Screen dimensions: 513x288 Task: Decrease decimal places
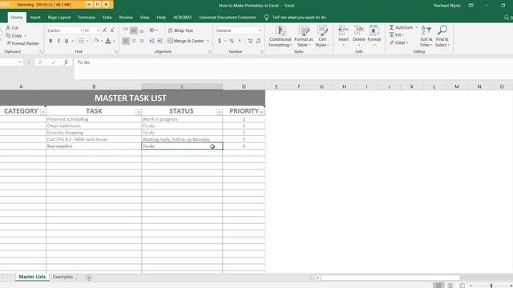click(x=258, y=41)
